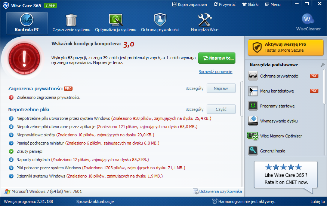Open Kopia zapasowa from title bar

click(x=189, y=4)
